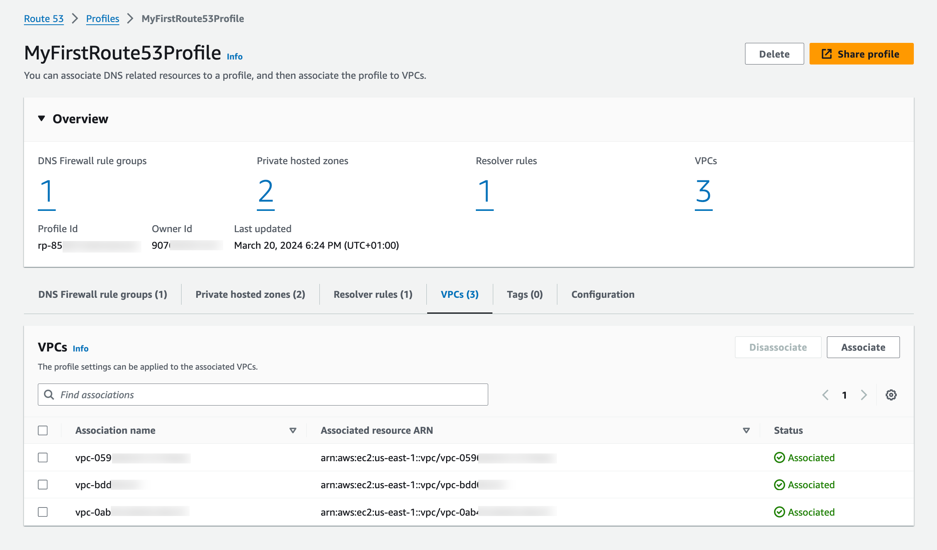Sort by Associated resource ARN arrow
Screen dimensions: 937x550
[746, 430]
